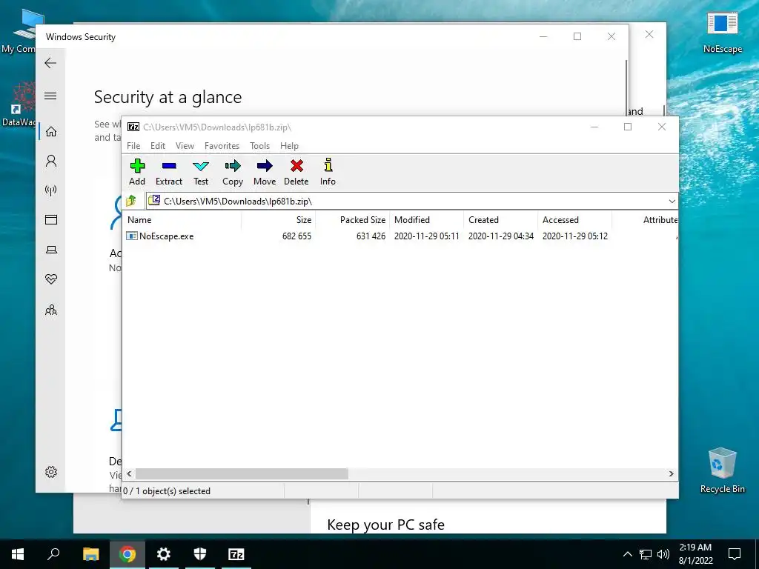
Task: Open App & browser control sidebar icon
Action: click(51, 219)
